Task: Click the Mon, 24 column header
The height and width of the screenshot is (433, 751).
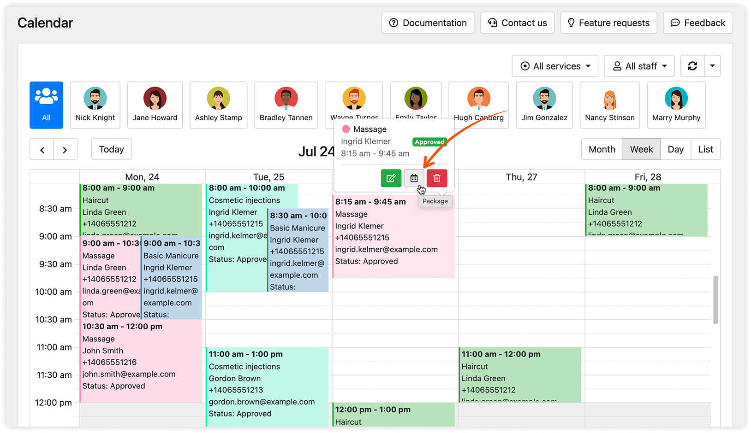Action: click(142, 177)
